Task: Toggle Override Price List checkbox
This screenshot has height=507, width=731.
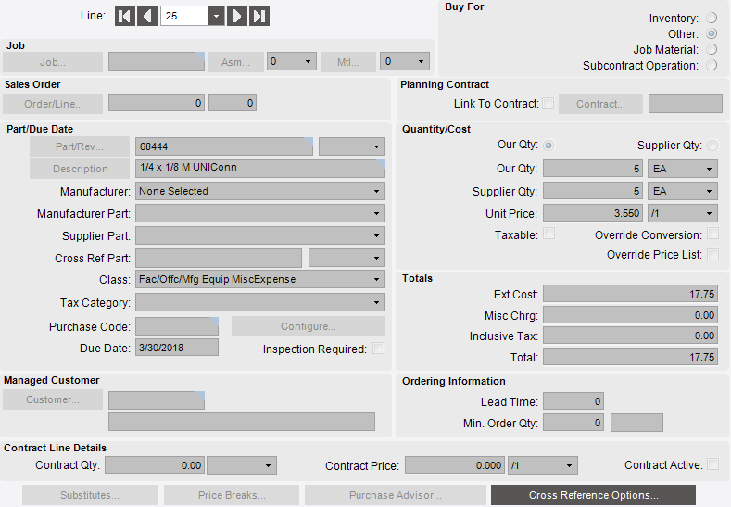Action: pos(712,254)
